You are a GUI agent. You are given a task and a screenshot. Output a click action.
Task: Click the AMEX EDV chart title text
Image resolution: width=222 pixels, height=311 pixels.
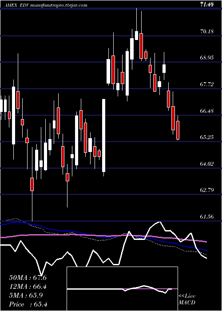46,5
